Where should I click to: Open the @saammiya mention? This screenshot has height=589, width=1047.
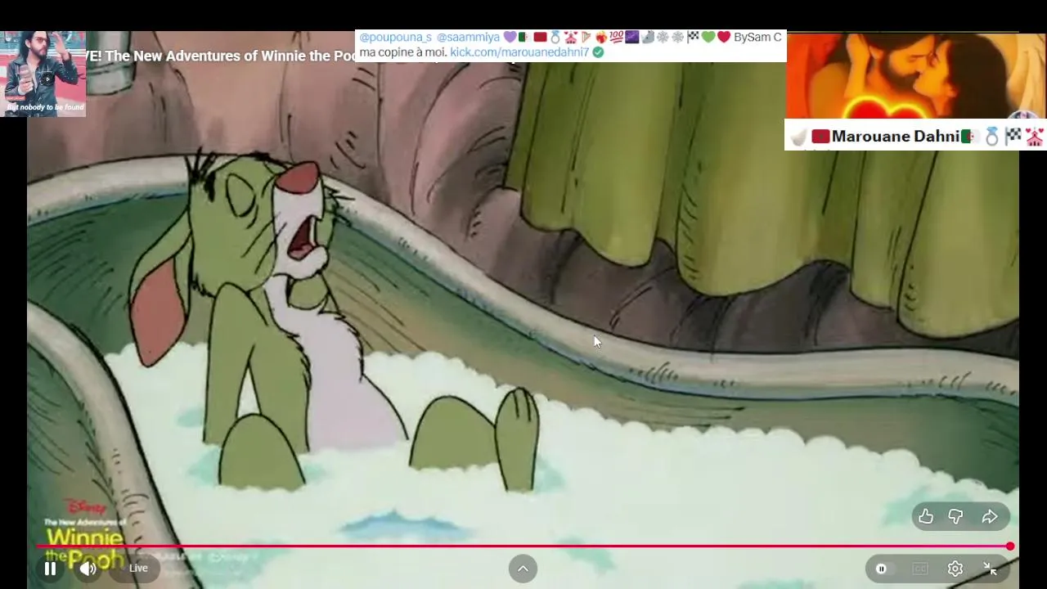pos(468,37)
